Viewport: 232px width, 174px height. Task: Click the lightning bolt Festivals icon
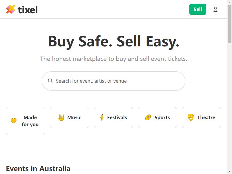[x=102, y=117]
